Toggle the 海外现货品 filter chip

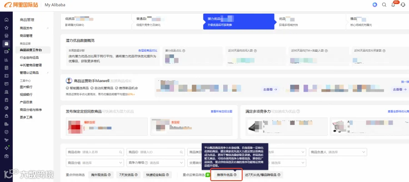[101, 175]
